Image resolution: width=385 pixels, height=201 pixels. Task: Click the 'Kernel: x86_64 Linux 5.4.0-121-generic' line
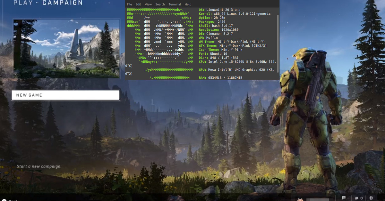point(235,14)
